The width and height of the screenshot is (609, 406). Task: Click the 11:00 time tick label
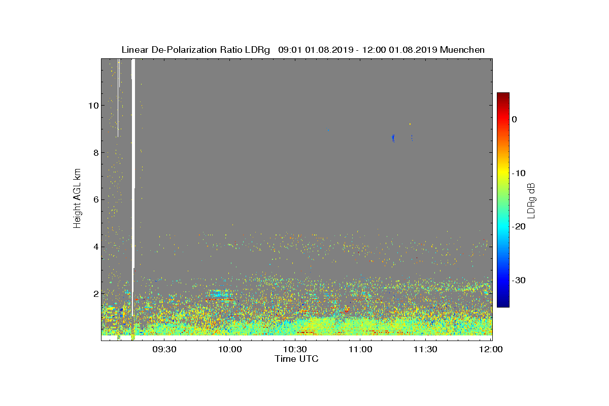(360, 350)
